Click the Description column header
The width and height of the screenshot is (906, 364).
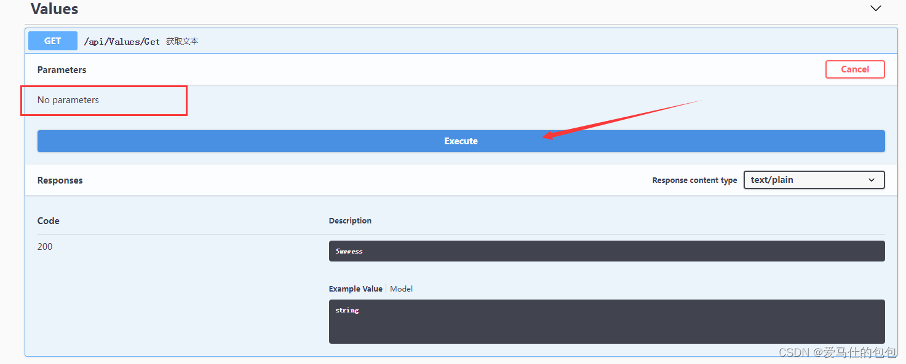tap(350, 221)
